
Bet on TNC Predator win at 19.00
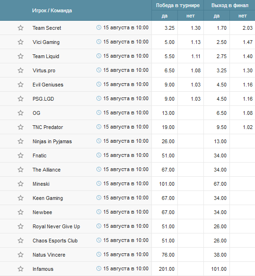tap(165, 127)
